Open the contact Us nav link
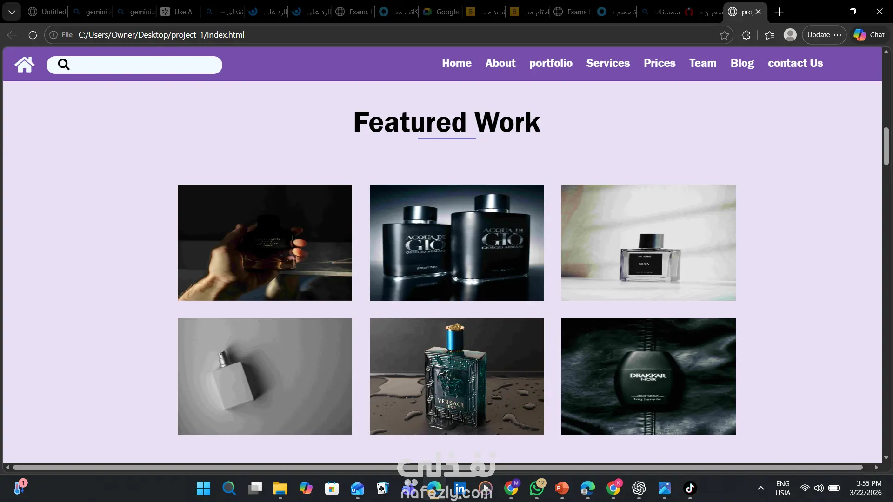Image resolution: width=893 pixels, height=502 pixels. 795,63
